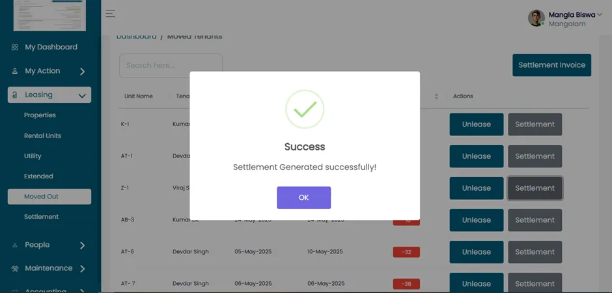The image size is (612, 293).
Task: Click Unlease for unit K-1
Action: [476, 124]
